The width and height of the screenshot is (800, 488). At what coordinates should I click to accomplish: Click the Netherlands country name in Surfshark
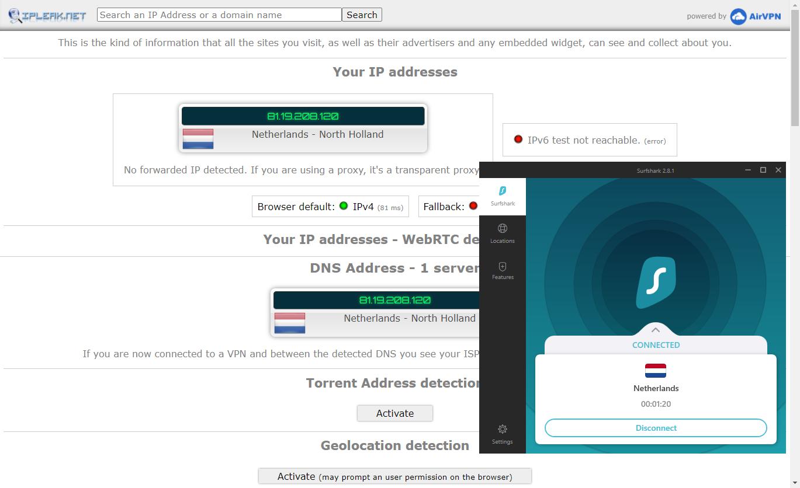656,388
